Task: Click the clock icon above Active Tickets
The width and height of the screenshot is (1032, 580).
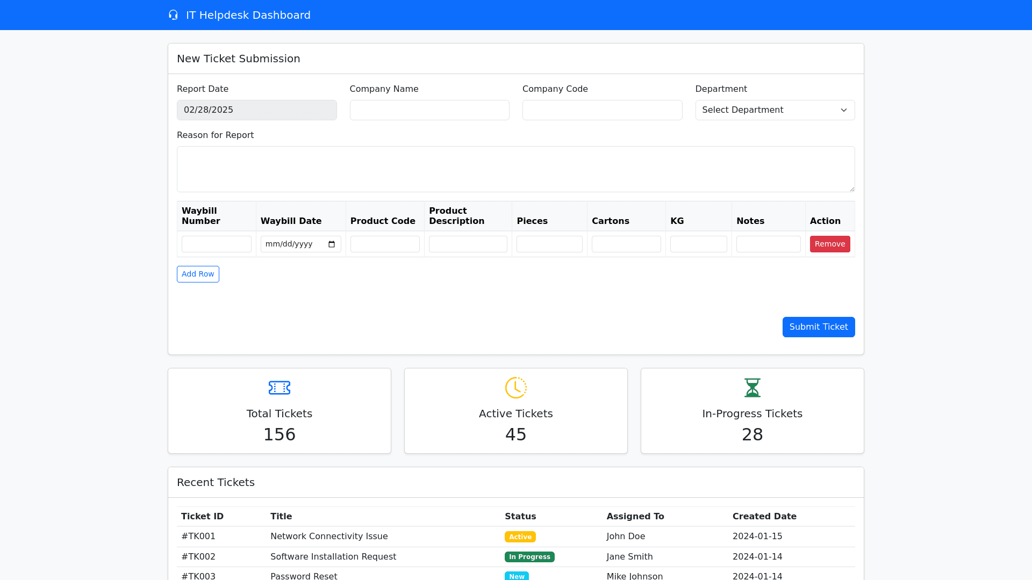Action: pyautogui.click(x=515, y=388)
